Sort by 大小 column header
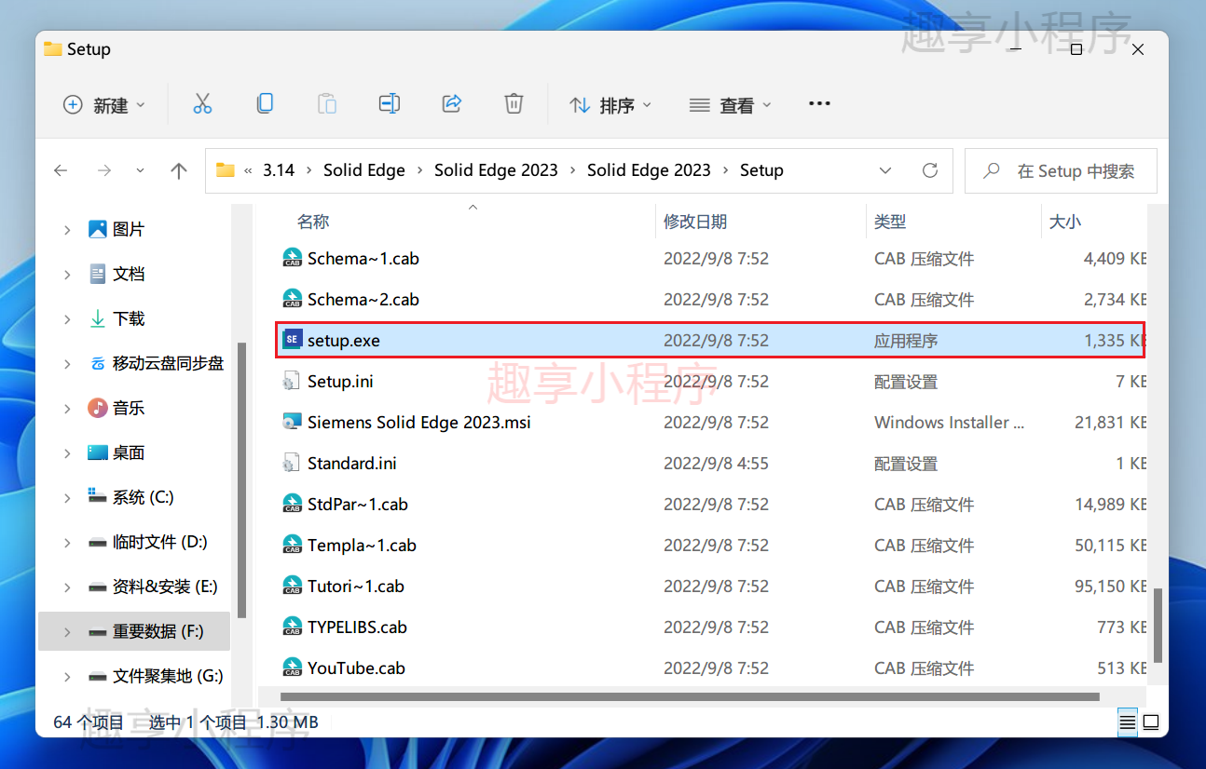 pos(1065,222)
